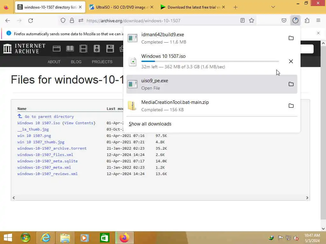Click Show all downloads
This screenshot has height=244, width=326.
(x=150, y=124)
